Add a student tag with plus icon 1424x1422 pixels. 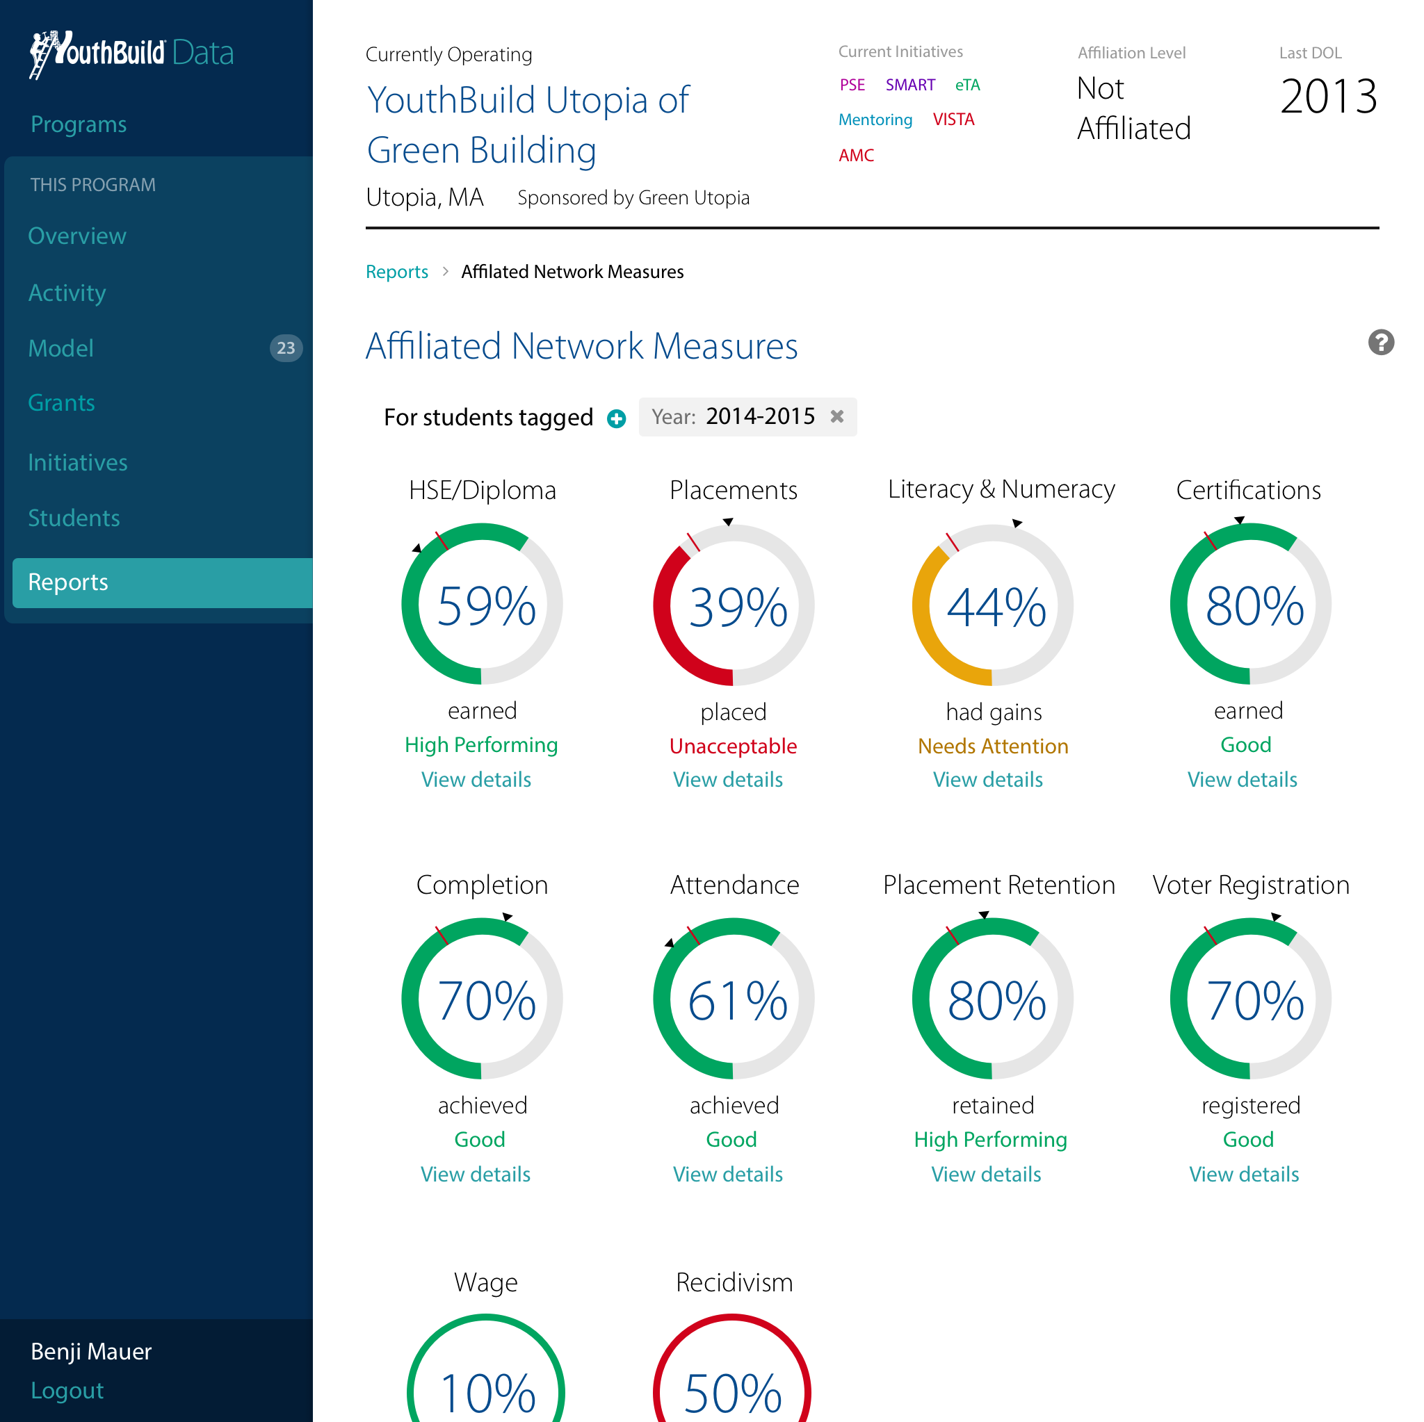pos(616,418)
